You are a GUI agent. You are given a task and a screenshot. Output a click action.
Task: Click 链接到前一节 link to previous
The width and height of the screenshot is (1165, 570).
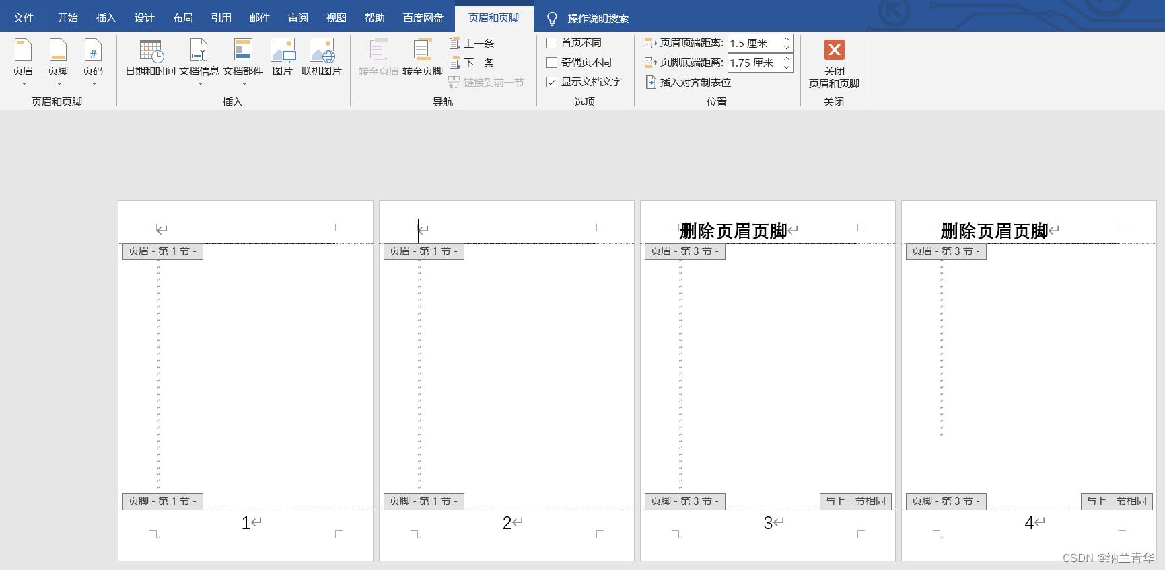pos(486,83)
